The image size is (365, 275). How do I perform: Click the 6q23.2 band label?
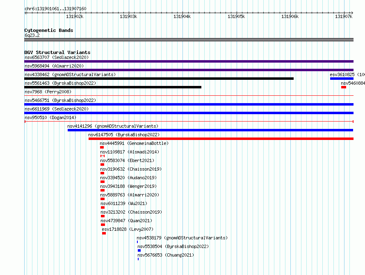32,35
